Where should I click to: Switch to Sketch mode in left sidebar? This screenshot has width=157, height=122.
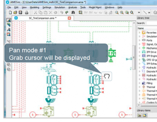tap(8, 20)
